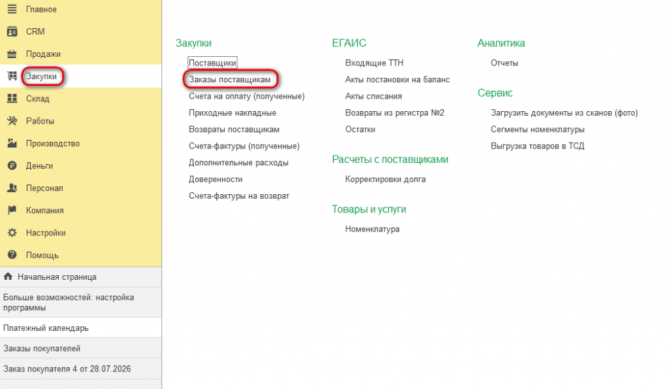Open the Заказы покупателей tab

point(80,348)
